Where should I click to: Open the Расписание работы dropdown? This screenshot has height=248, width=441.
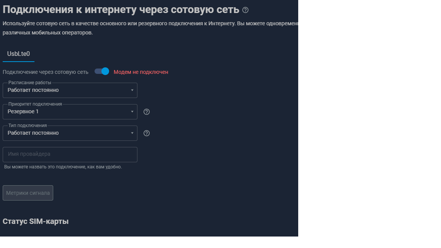70,90
